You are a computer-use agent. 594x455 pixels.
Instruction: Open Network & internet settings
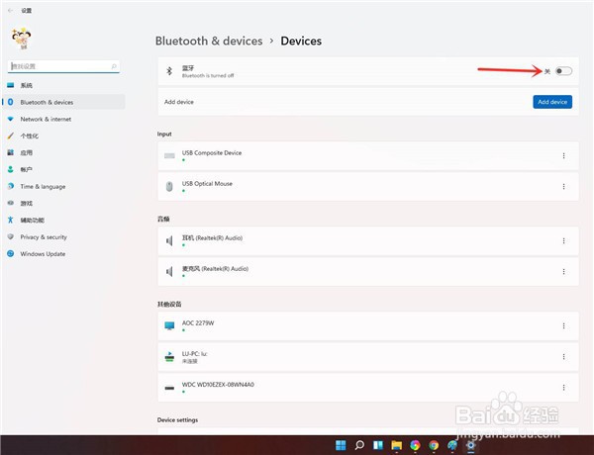tap(46, 120)
